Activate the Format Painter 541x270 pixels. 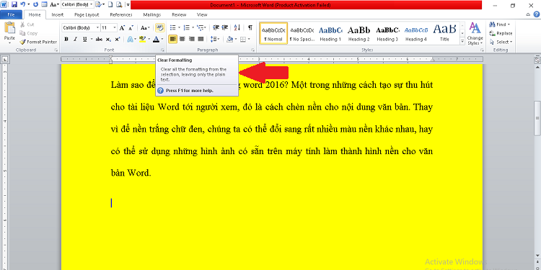pos(38,42)
